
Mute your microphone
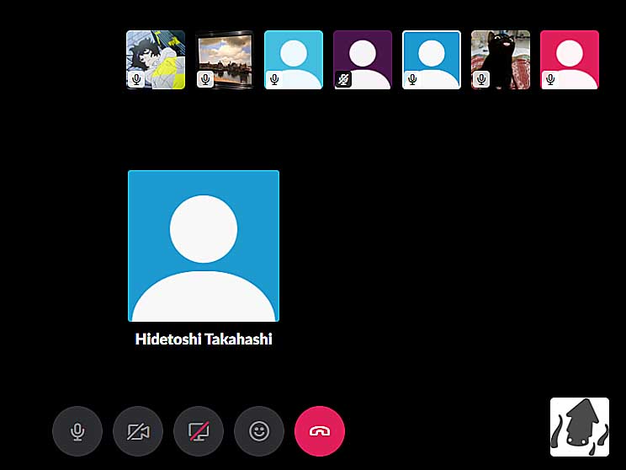[x=77, y=431]
